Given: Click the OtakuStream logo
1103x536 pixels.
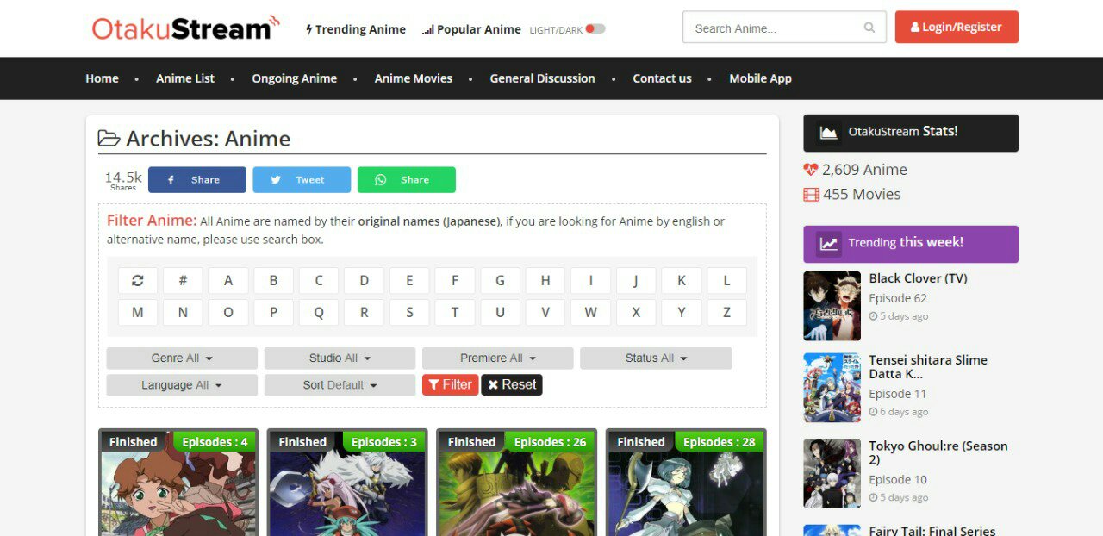Looking at the screenshot, I should coord(186,28).
